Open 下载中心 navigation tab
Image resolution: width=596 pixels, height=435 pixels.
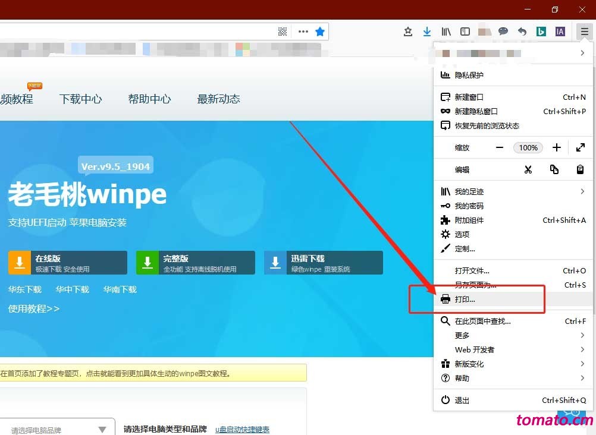coord(80,99)
